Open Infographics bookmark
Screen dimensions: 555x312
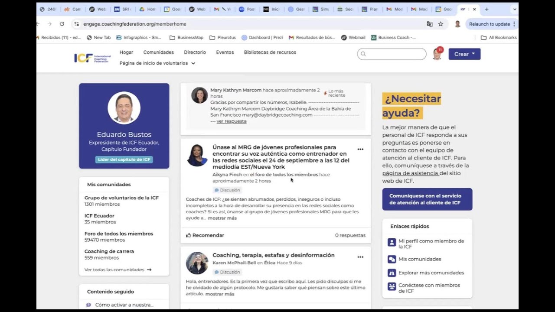[139, 38]
